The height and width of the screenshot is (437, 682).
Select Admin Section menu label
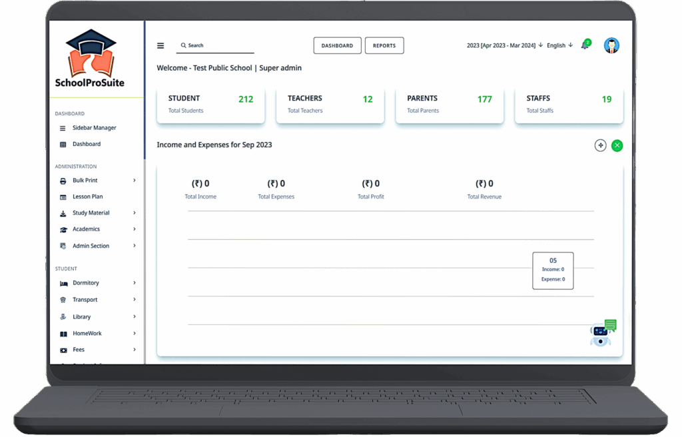point(91,246)
